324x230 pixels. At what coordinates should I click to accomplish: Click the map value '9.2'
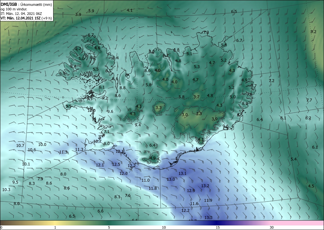(x=105, y=98)
